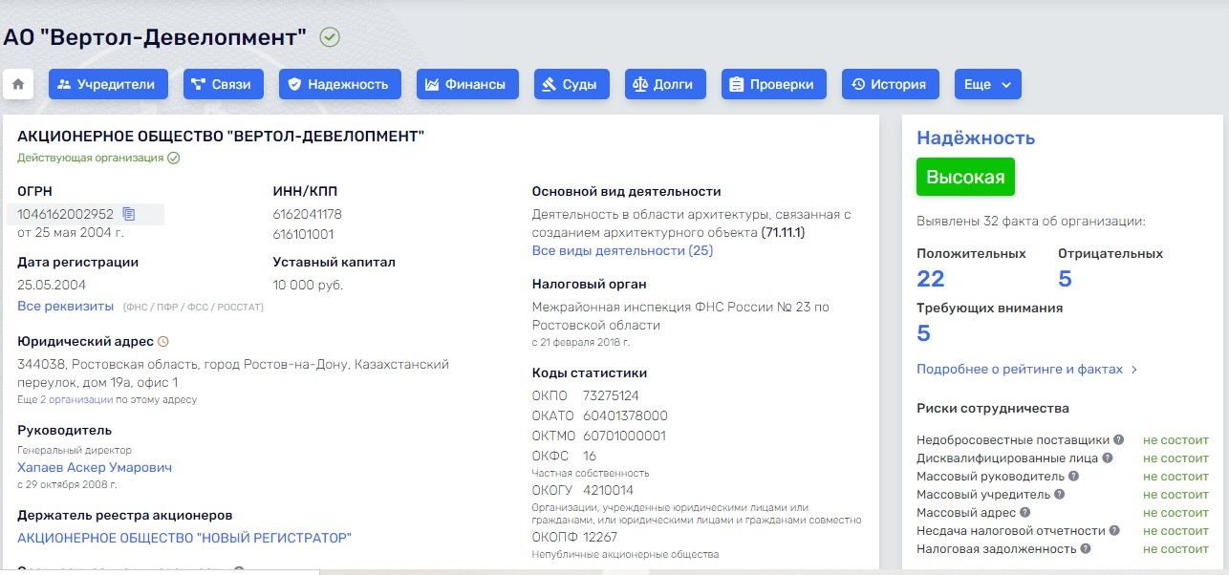Click the legal address text starting 344038
This screenshot has width=1229, height=575.
click(233, 373)
